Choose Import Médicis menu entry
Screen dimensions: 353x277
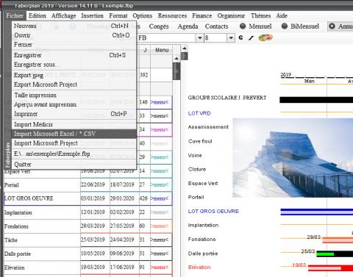pyautogui.click(x=74, y=124)
